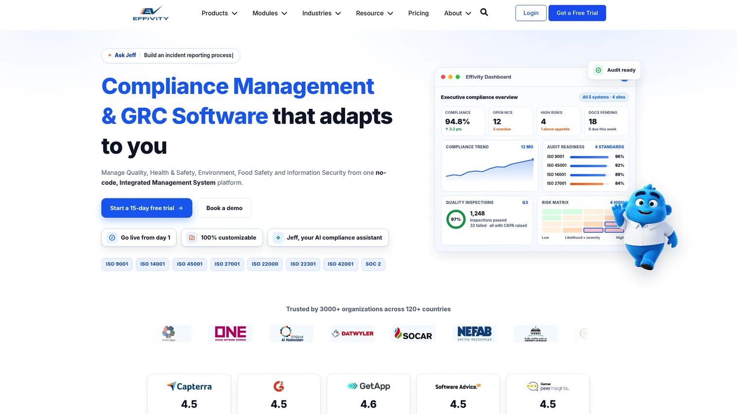Click the NEFAB logo
The height and width of the screenshot is (414, 737).
pos(475,333)
